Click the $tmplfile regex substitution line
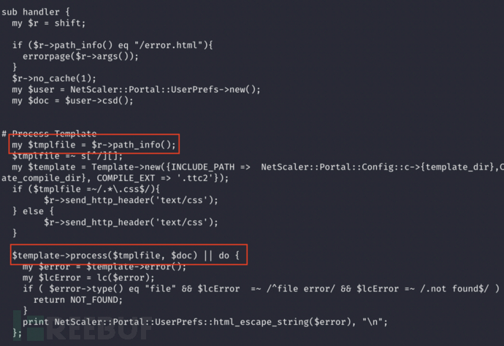The width and height of the screenshot is (504, 346). pyautogui.click(x=67, y=156)
